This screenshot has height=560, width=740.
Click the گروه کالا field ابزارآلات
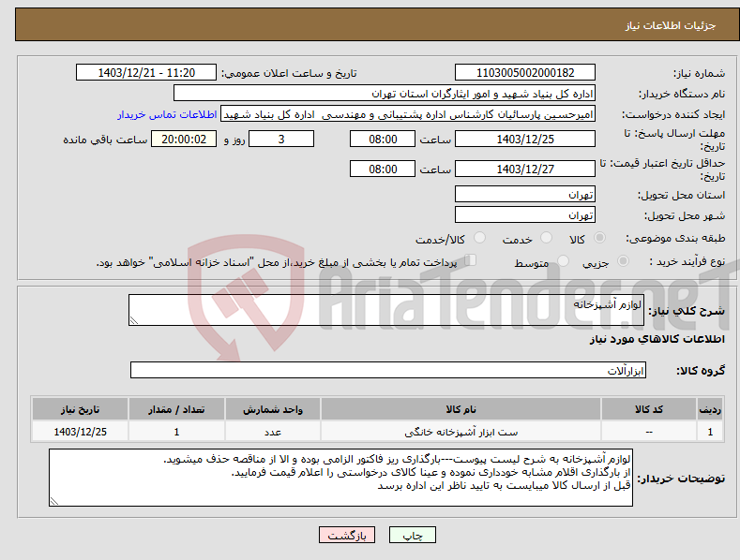click(388, 371)
